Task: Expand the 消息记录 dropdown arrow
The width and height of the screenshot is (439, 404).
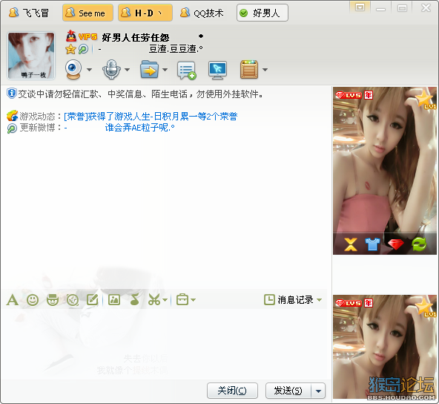Action: [319, 300]
